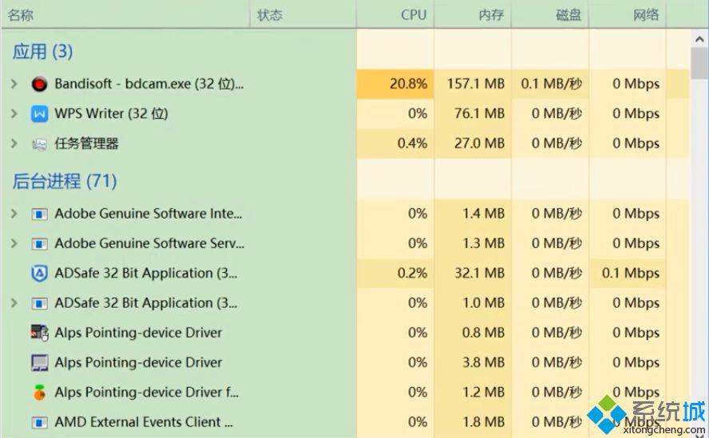The image size is (709, 438).
Task: Expand the 任务管理器 app entry
Action: click(x=14, y=144)
